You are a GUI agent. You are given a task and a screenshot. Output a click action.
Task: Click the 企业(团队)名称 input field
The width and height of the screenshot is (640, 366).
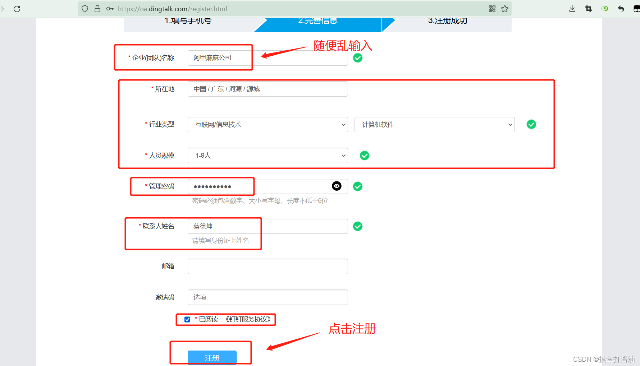268,58
